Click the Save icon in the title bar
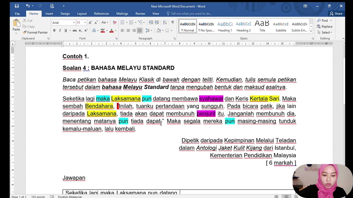The width and height of the screenshot is (353, 198). [17, 6]
